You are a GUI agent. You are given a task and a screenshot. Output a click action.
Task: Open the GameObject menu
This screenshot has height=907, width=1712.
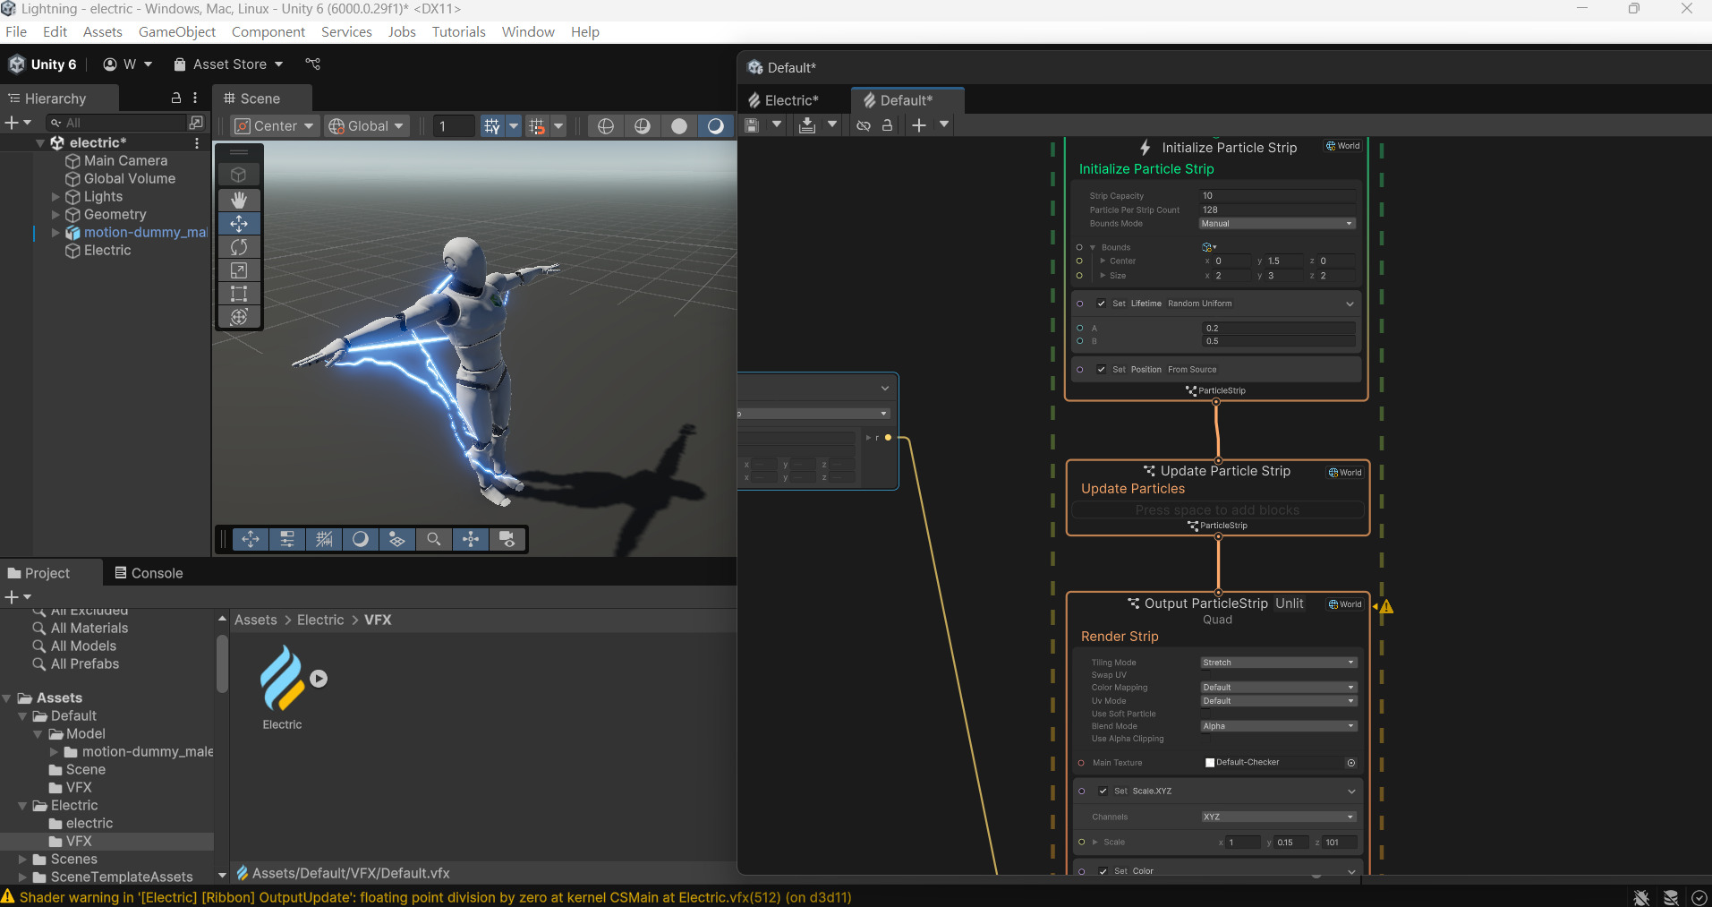click(177, 32)
